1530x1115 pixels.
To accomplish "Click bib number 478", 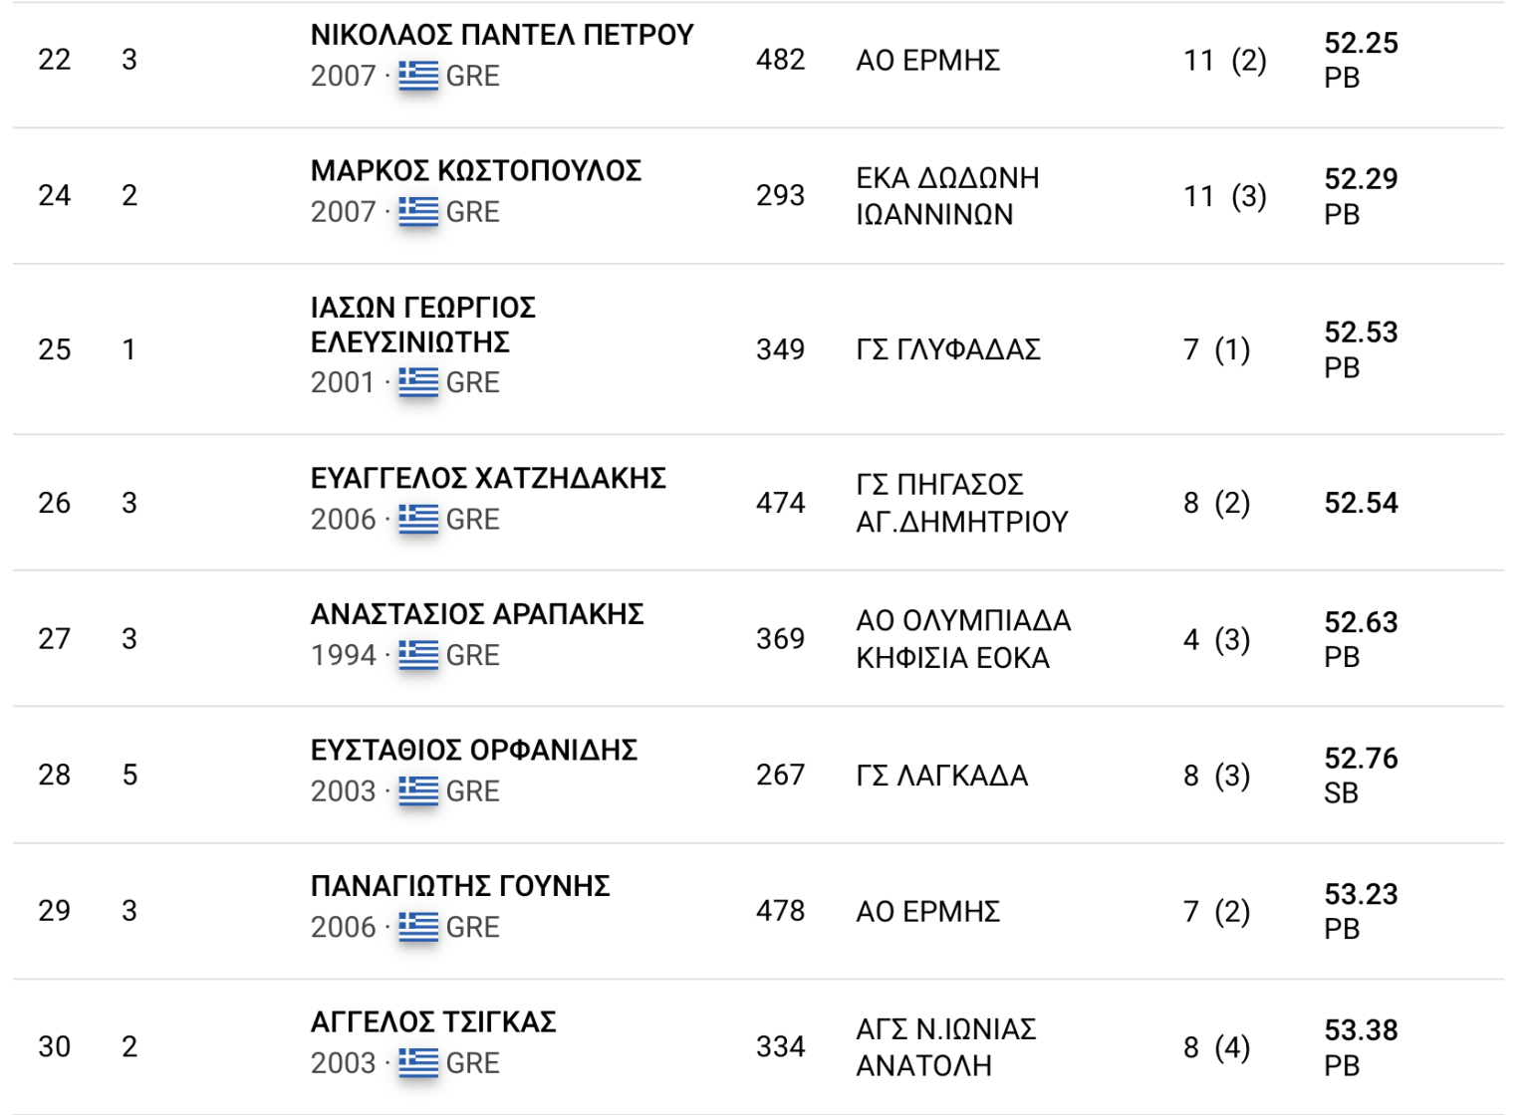I will 780,911.
